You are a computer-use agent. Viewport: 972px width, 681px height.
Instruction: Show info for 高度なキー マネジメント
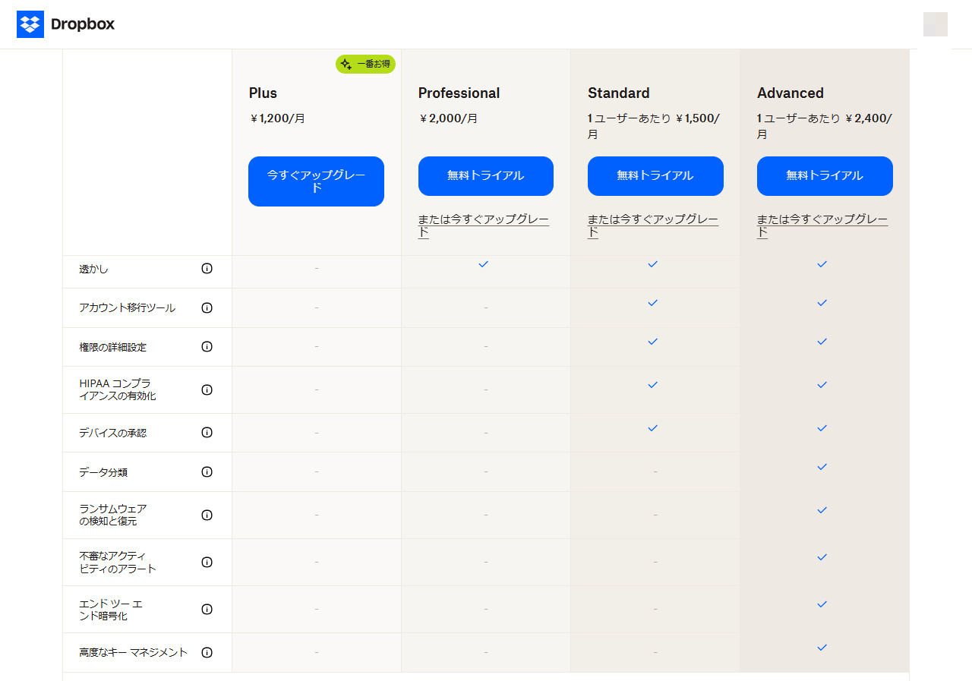207,652
